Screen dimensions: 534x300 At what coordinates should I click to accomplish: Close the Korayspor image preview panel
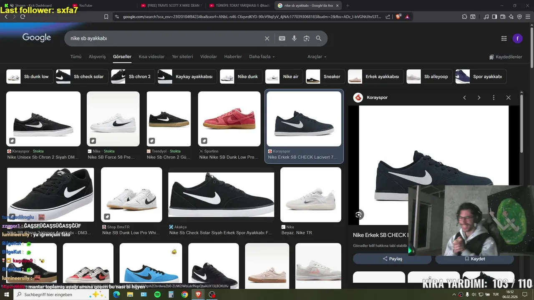click(x=508, y=97)
